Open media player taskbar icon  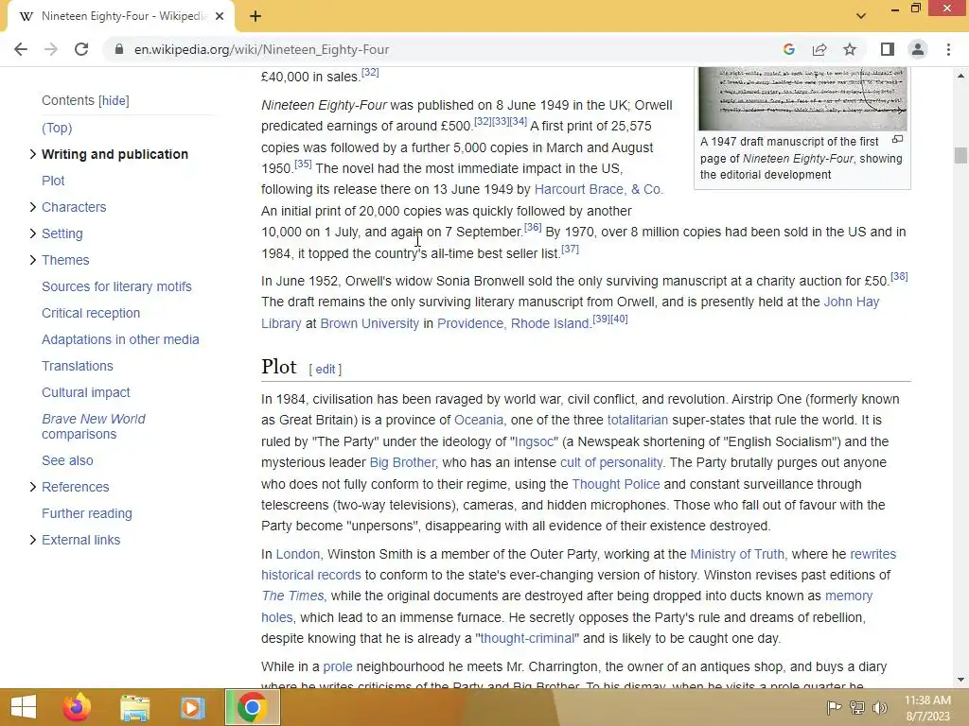(192, 707)
